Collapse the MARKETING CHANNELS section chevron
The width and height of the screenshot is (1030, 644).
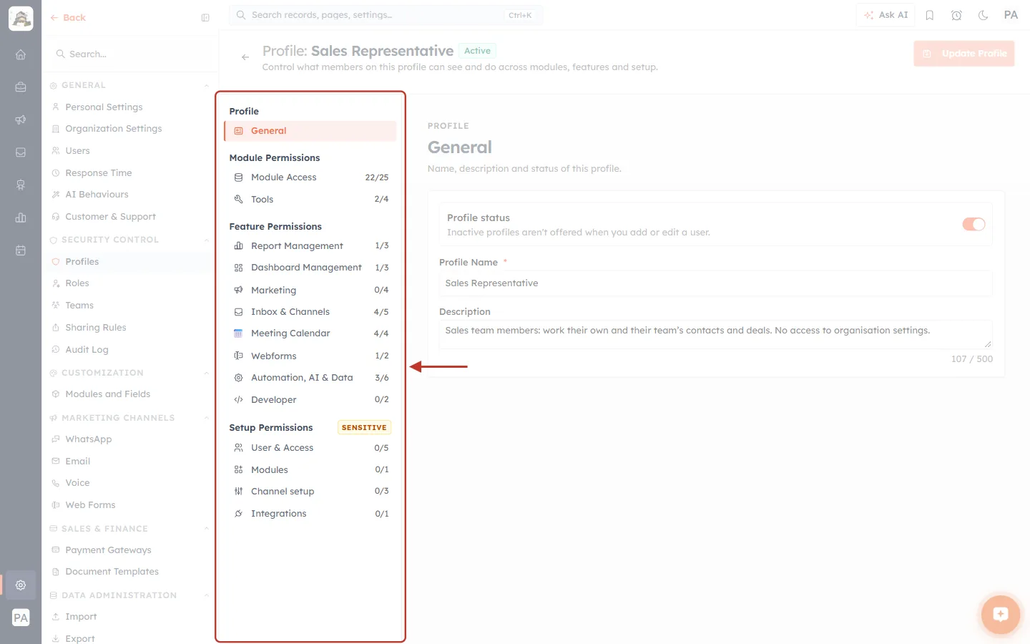pos(207,419)
